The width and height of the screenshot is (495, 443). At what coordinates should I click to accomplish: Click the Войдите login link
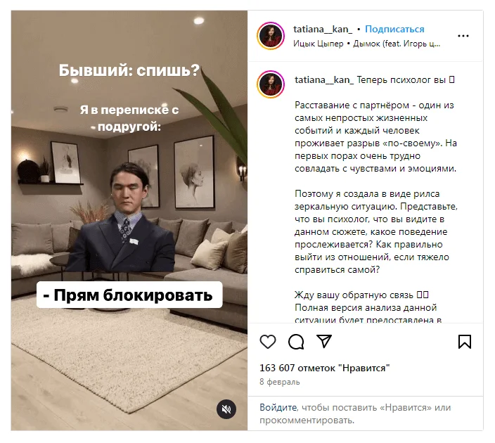pos(278,408)
